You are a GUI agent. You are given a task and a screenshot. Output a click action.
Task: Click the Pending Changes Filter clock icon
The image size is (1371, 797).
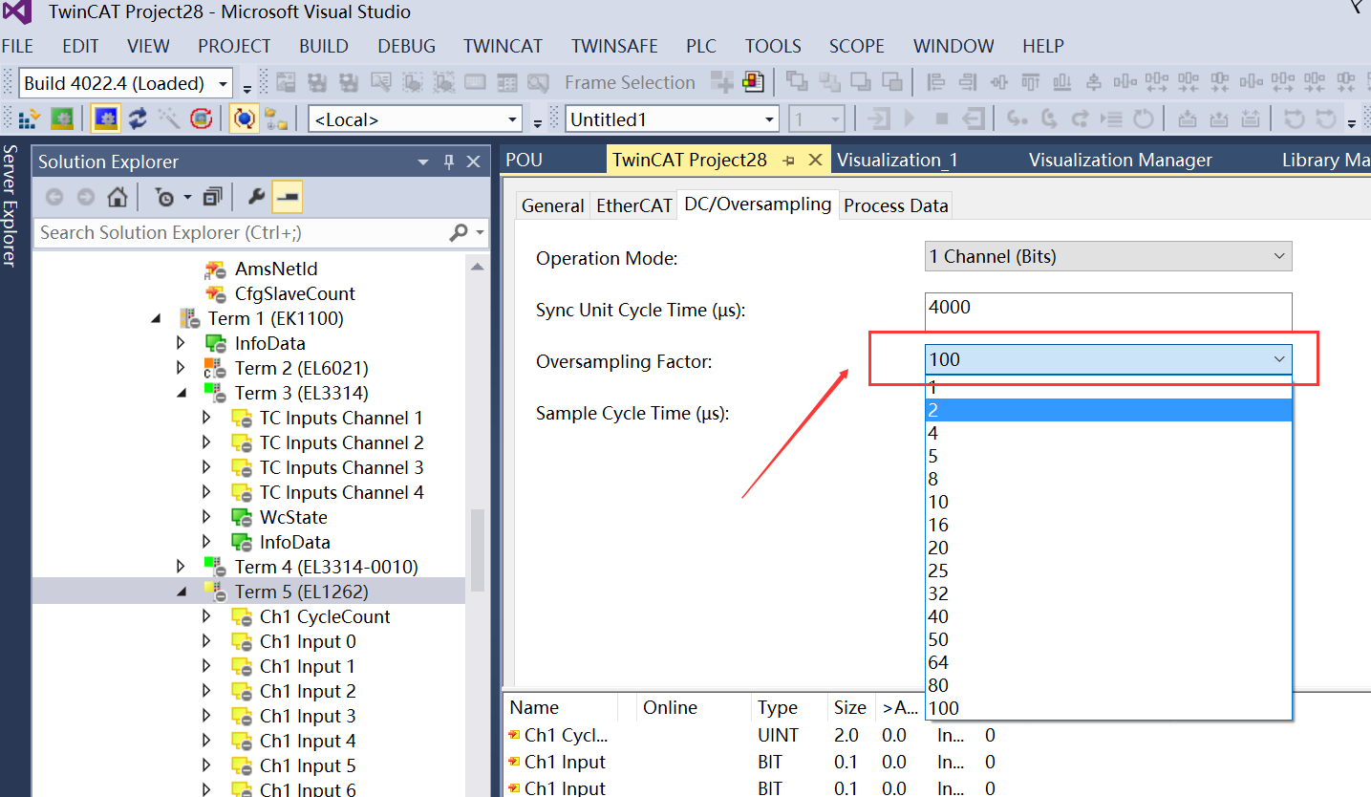[x=166, y=197]
